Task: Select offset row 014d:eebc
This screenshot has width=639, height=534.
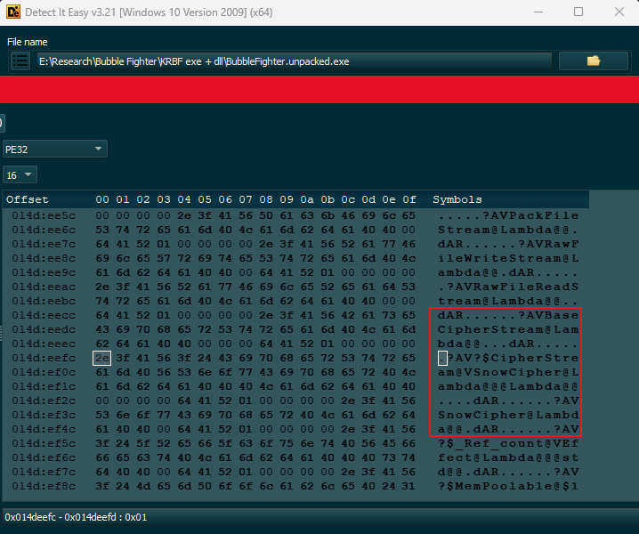Action: [44, 301]
